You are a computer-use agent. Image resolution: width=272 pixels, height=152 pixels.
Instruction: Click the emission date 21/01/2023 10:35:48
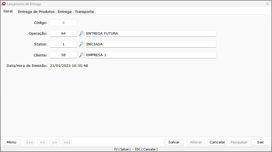[69, 66]
